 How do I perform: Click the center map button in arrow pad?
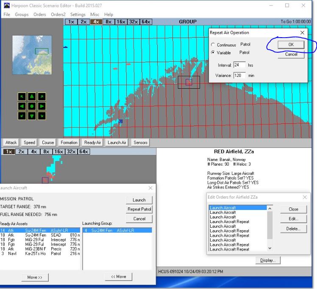click(31, 106)
